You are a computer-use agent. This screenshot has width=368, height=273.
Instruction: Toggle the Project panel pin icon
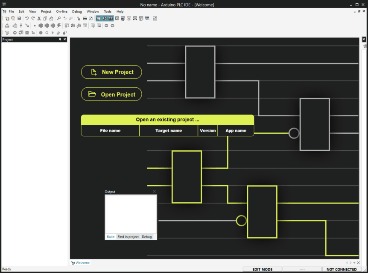(x=60, y=40)
